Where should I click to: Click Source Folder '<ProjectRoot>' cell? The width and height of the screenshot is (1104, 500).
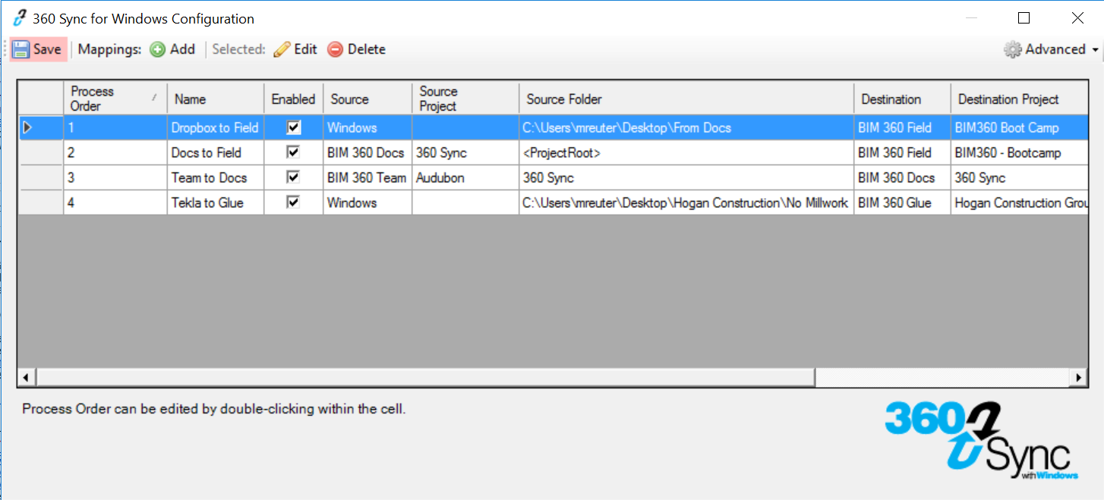click(x=686, y=153)
